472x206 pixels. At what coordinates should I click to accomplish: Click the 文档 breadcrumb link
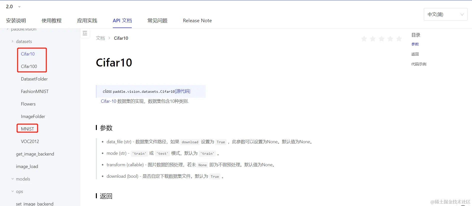click(100, 38)
